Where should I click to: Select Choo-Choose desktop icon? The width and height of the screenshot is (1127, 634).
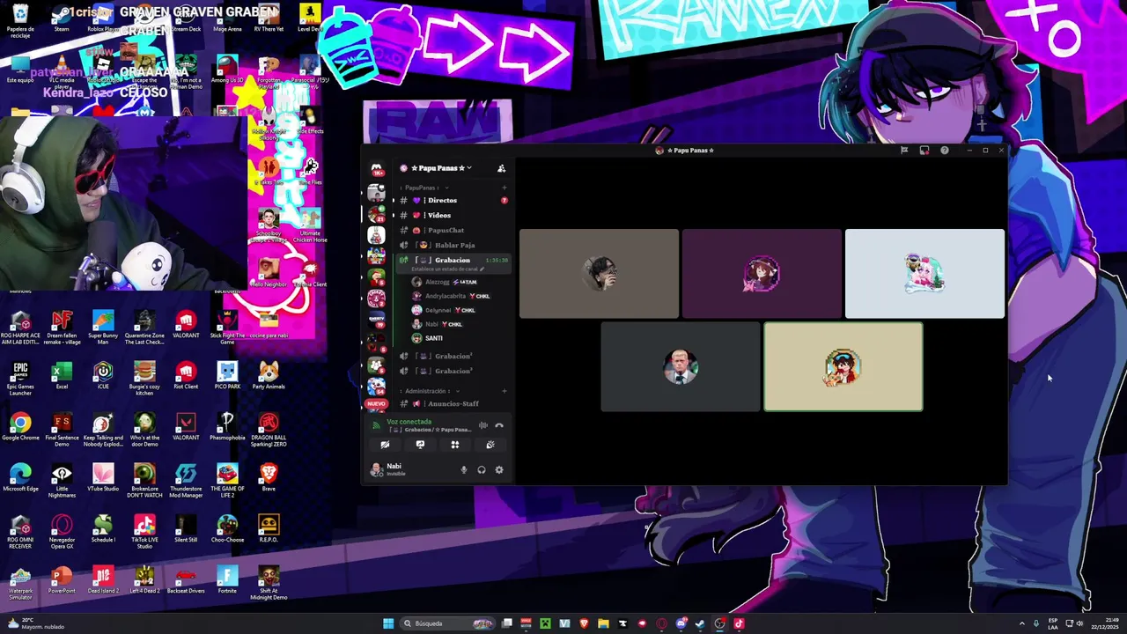227,528
